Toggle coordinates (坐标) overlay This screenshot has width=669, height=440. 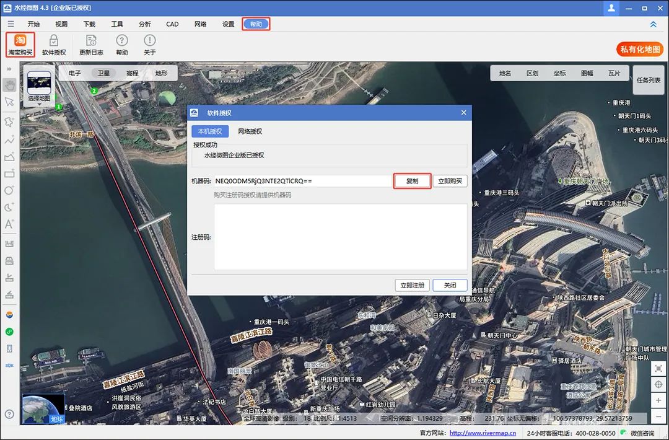(x=560, y=73)
